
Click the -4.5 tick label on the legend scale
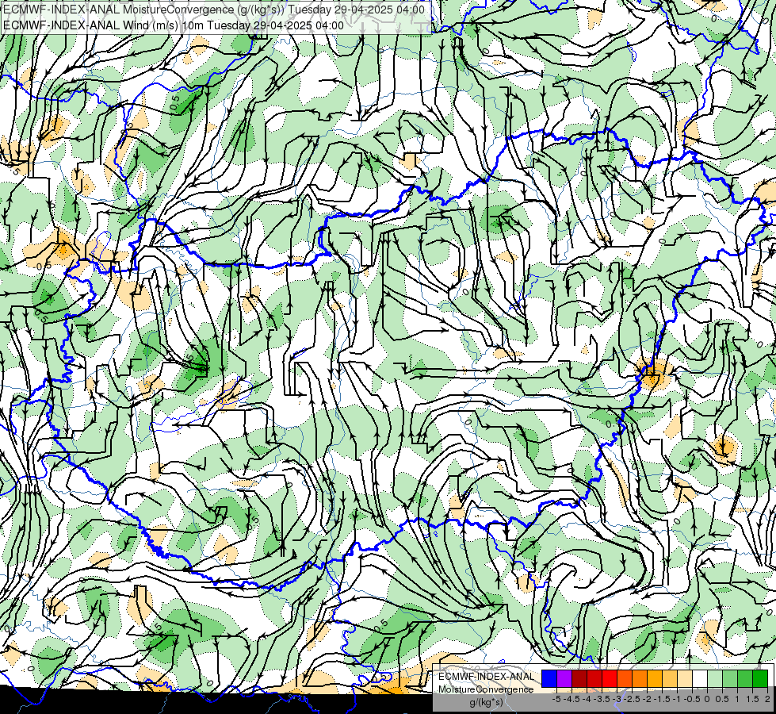[x=571, y=699]
